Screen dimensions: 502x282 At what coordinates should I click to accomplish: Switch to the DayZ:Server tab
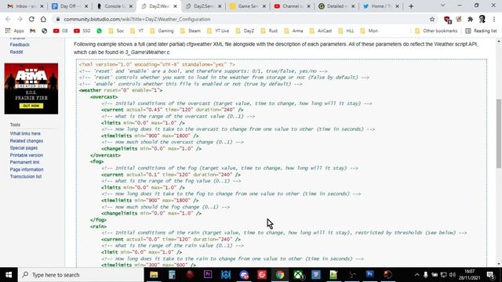point(200,6)
